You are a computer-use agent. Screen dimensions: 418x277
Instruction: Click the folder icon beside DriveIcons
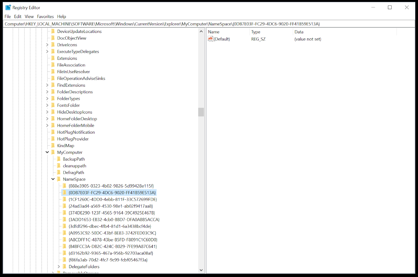(53, 45)
